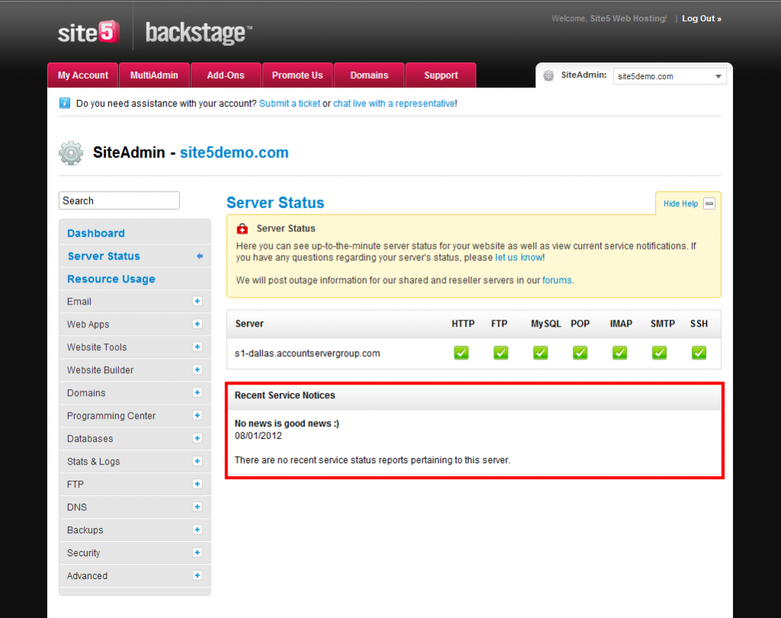Click the Hide Help link
Image resolution: width=781 pixels, height=618 pixels.
pos(680,204)
